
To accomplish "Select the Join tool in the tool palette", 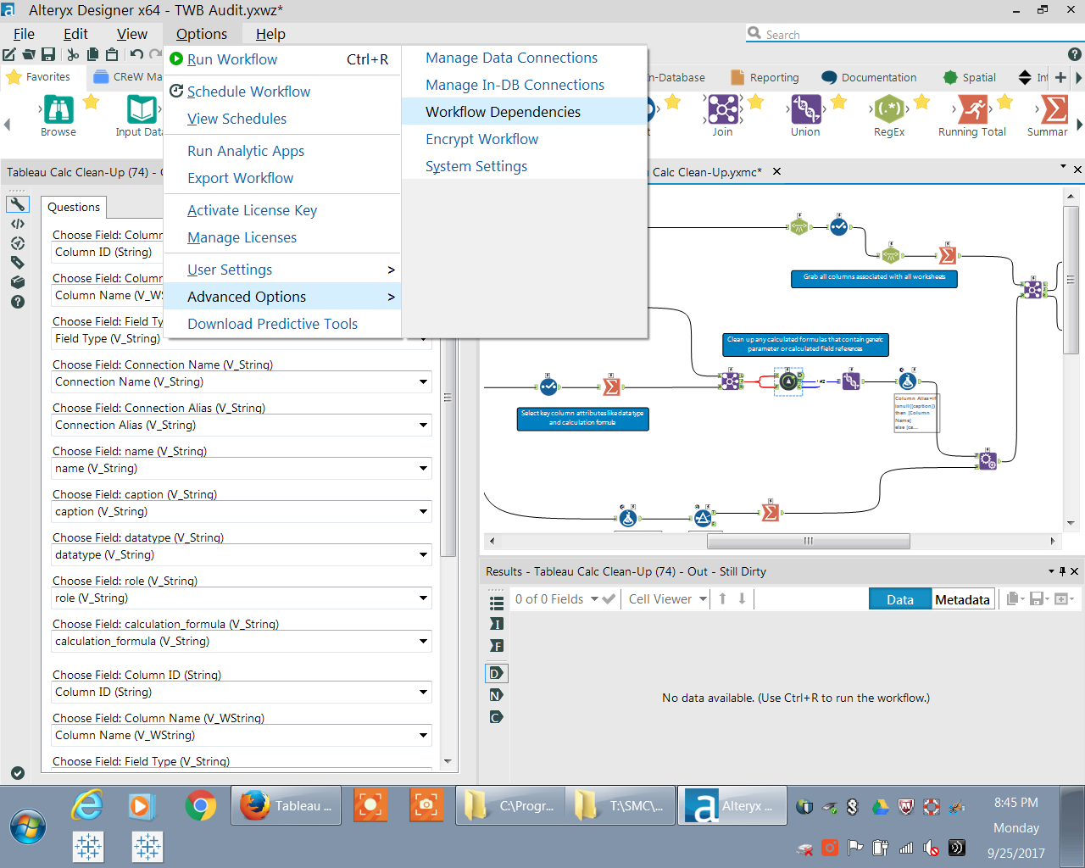I will point(722,108).
